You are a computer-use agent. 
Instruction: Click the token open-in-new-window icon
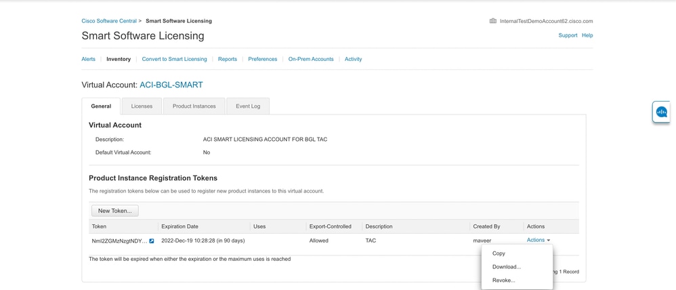point(152,241)
